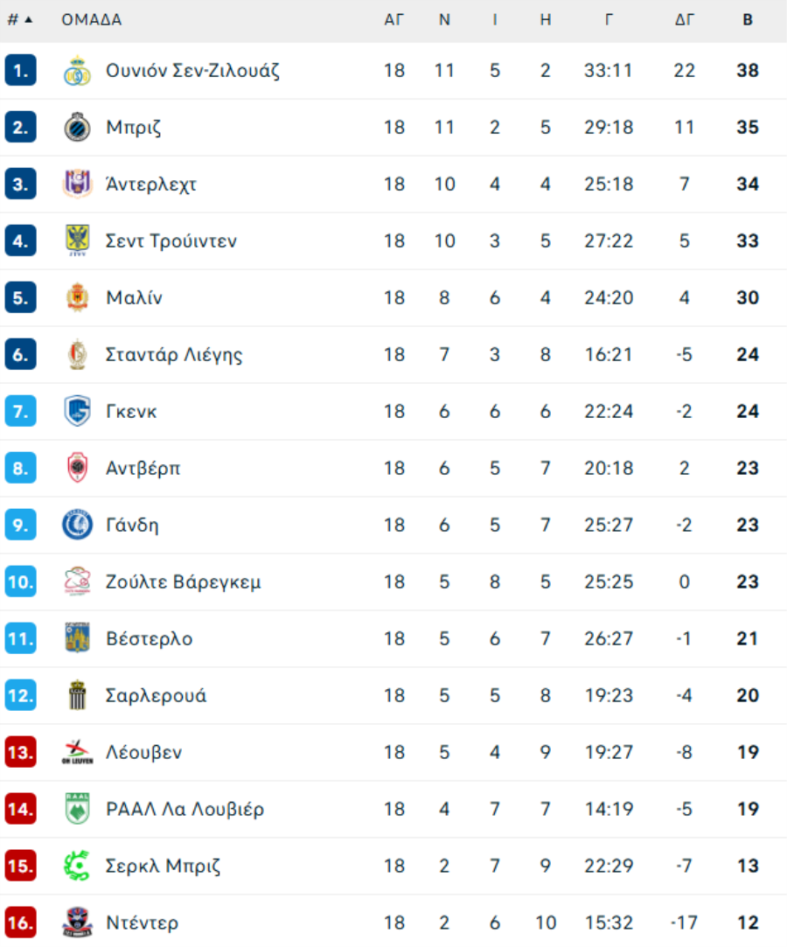
Task: Open the Αντβέρπ team name link
Action: pos(143,469)
